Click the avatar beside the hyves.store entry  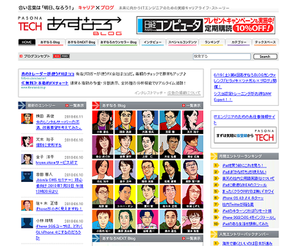point(27,159)
